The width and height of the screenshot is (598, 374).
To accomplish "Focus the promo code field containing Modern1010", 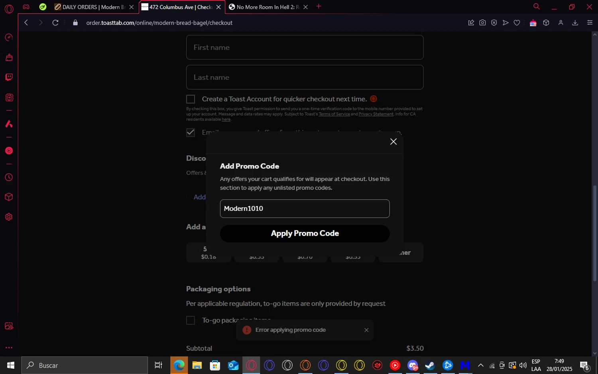I will 305,209.
